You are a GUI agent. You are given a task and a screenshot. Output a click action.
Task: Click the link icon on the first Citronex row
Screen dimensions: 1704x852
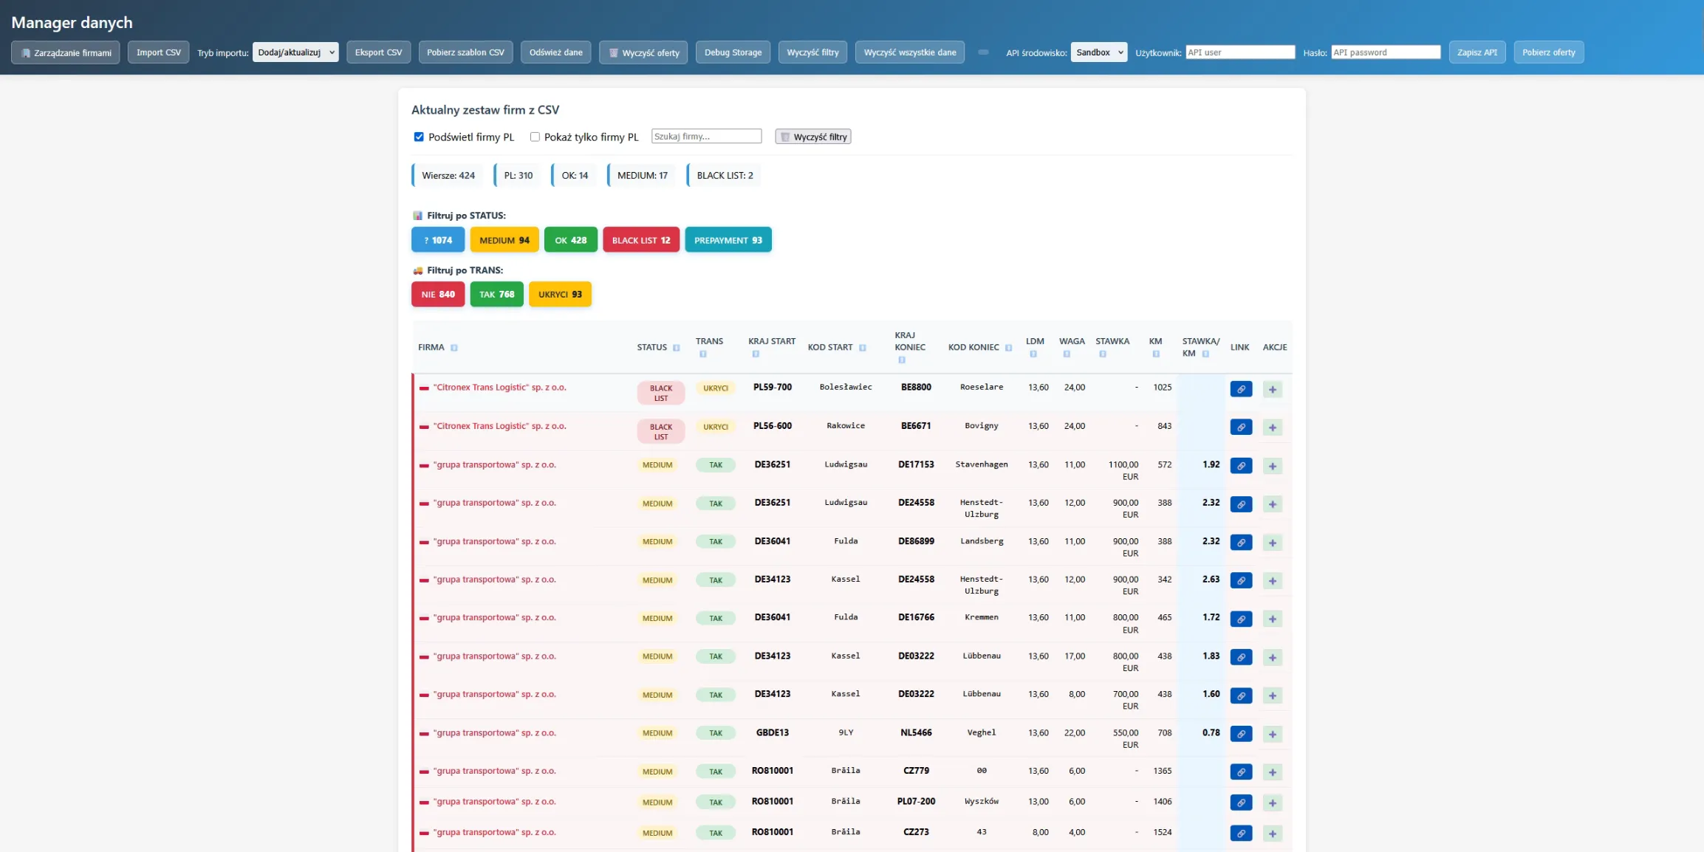(1241, 389)
